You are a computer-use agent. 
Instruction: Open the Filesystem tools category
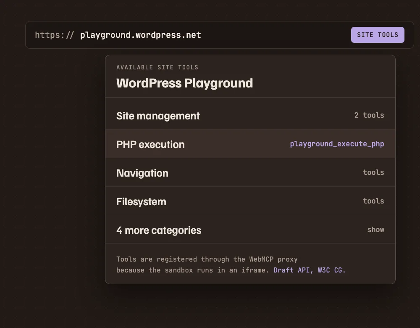point(250,201)
